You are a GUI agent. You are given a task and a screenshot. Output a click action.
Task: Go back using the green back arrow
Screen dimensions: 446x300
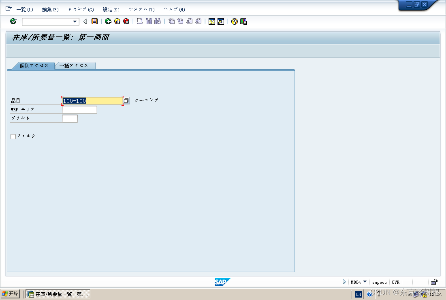click(108, 21)
